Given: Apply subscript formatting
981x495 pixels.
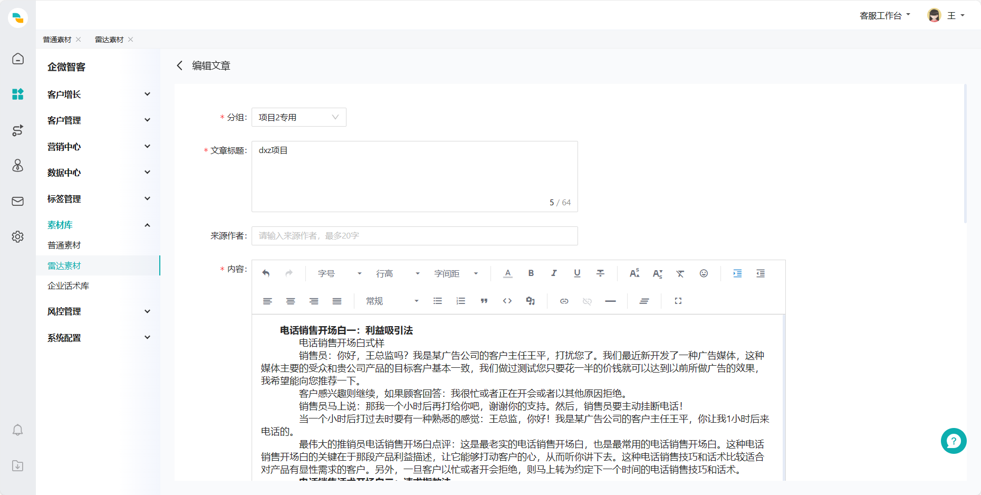Looking at the screenshot, I should coord(657,273).
